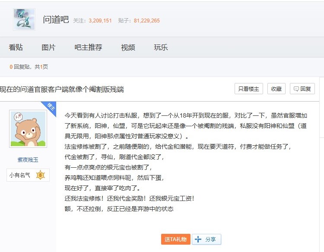Click the 送TA礼物 button
This screenshot has height=252, width=324.
(x=176, y=239)
